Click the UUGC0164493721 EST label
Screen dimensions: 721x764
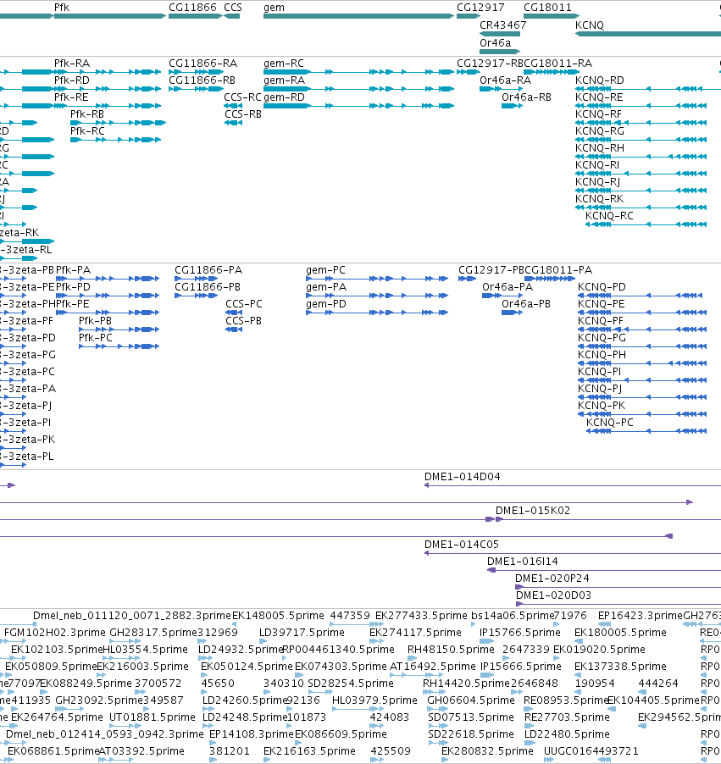coord(591,751)
